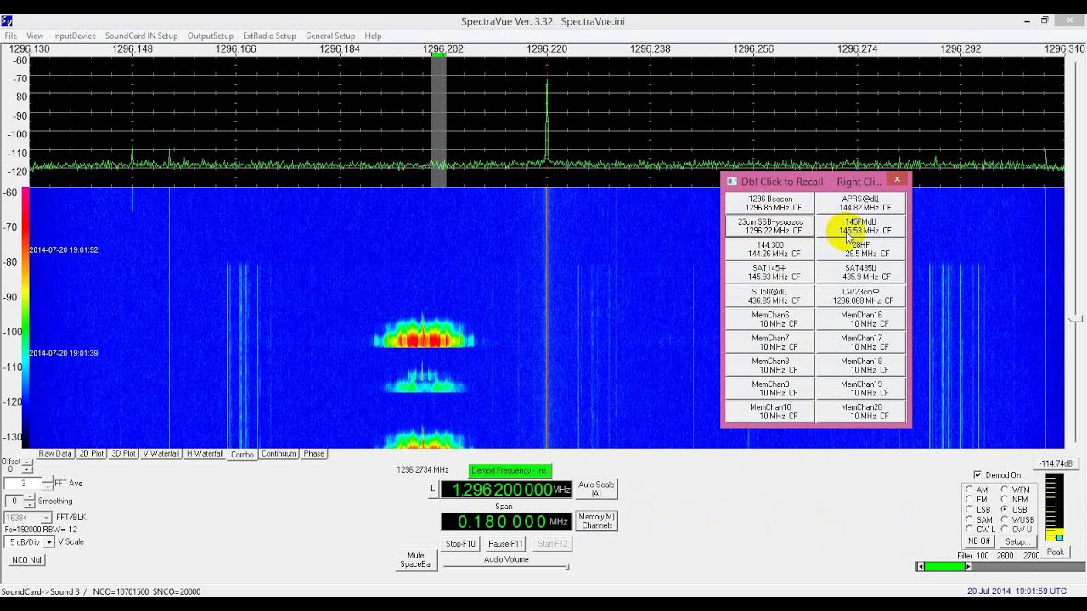The image size is (1087, 611).
Task: Decrease the Offset value with the down arrow
Action: pyautogui.click(x=27, y=470)
